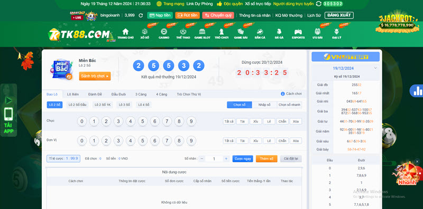
Task: Click the Miền Bắc game thumbnail
Action: click(x=62, y=69)
